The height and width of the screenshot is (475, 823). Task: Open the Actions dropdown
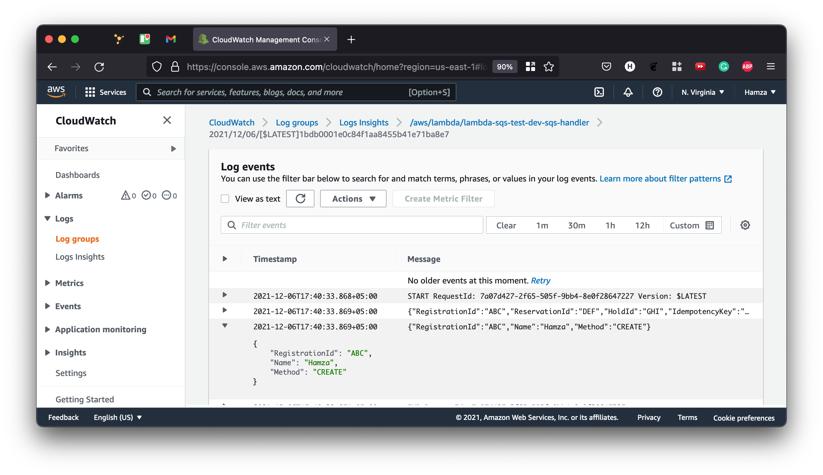(353, 199)
